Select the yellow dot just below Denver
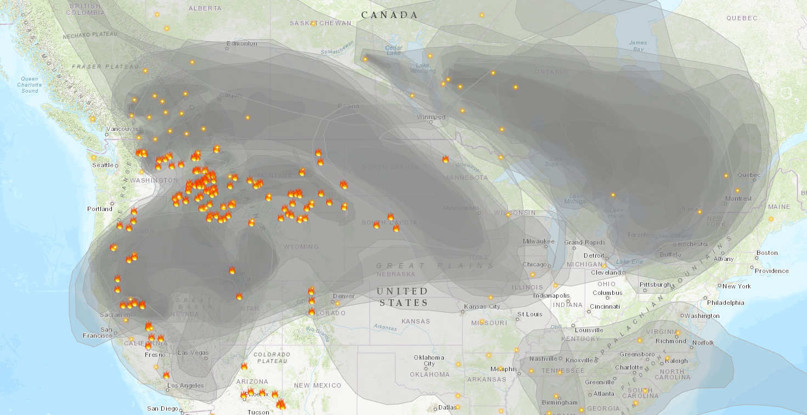Image resolution: width=807 pixels, height=415 pixels. (337, 303)
